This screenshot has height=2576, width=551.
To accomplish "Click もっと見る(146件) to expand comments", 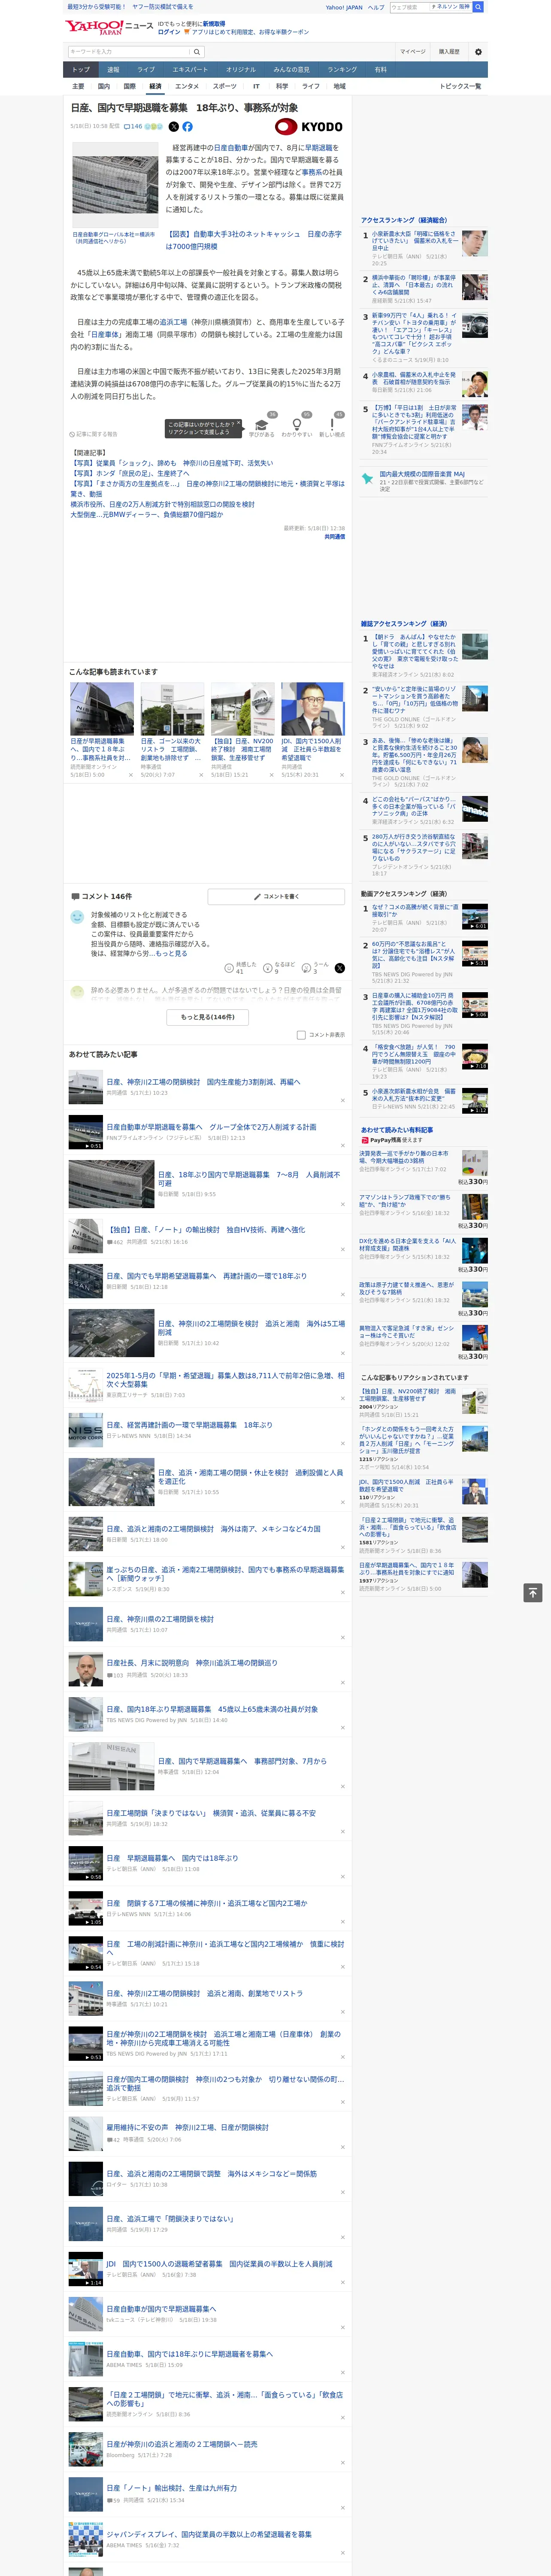I will click(x=208, y=1017).
